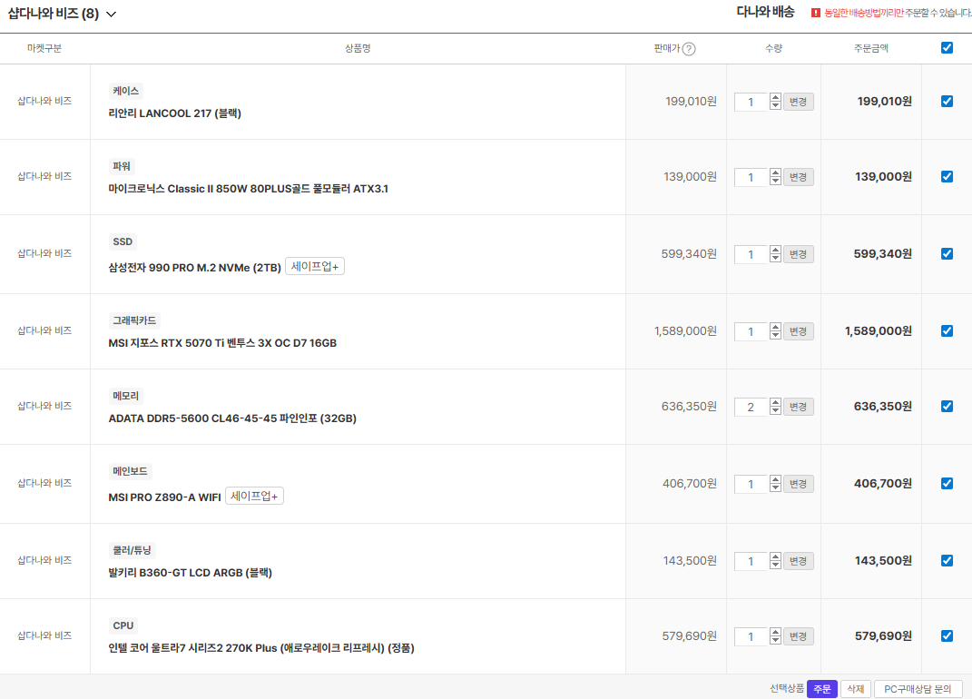Click the 케이스 category tag
The width and height of the screenshot is (972, 699).
point(126,91)
